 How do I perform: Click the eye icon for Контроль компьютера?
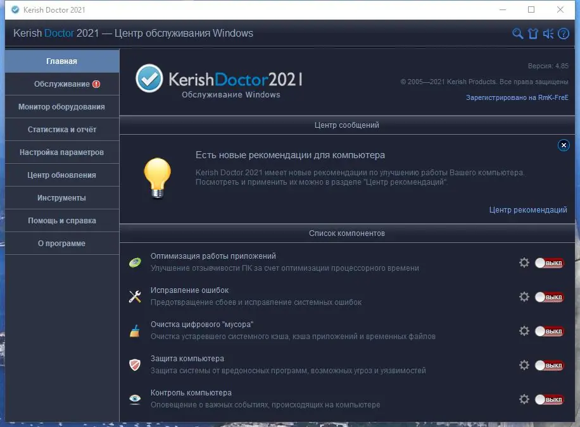[x=135, y=399]
